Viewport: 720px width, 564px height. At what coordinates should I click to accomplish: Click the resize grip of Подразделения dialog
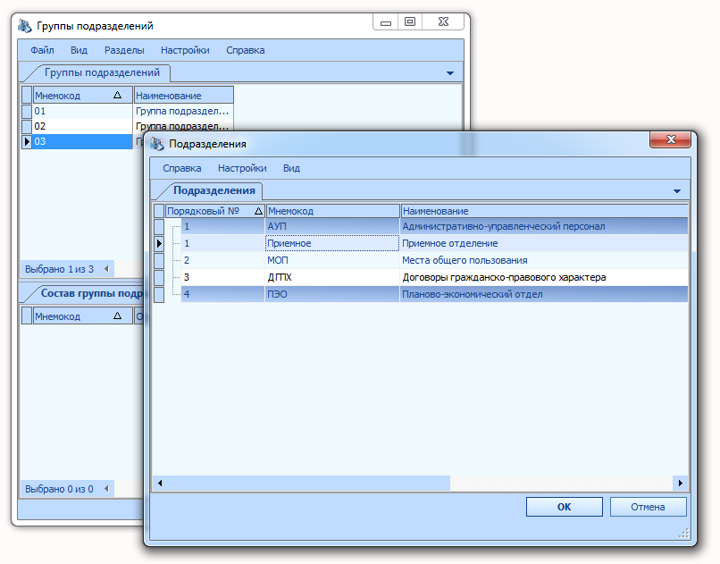(x=683, y=534)
